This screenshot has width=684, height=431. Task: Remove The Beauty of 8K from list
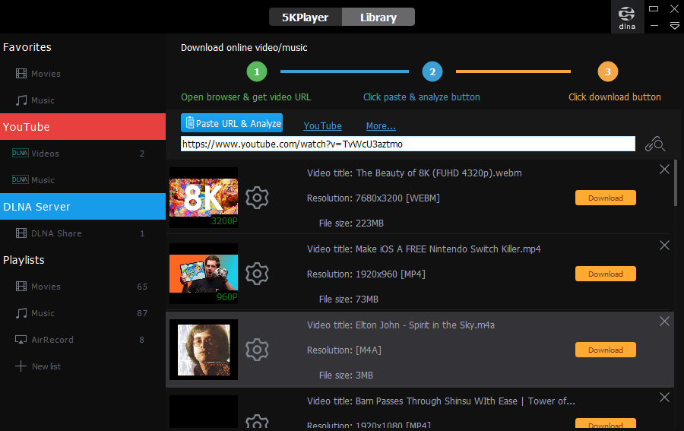[664, 170]
